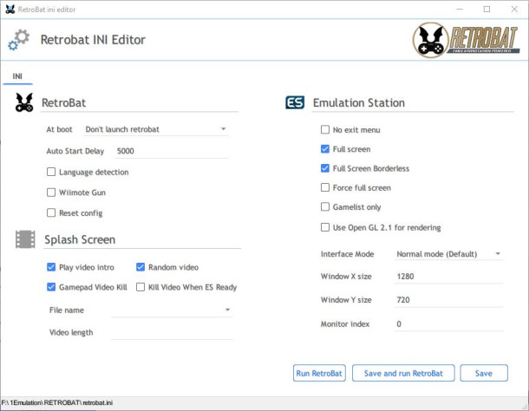The image size is (529, 411).
Task: Click Save and run RetroBat button
Action: click(403, 373)
